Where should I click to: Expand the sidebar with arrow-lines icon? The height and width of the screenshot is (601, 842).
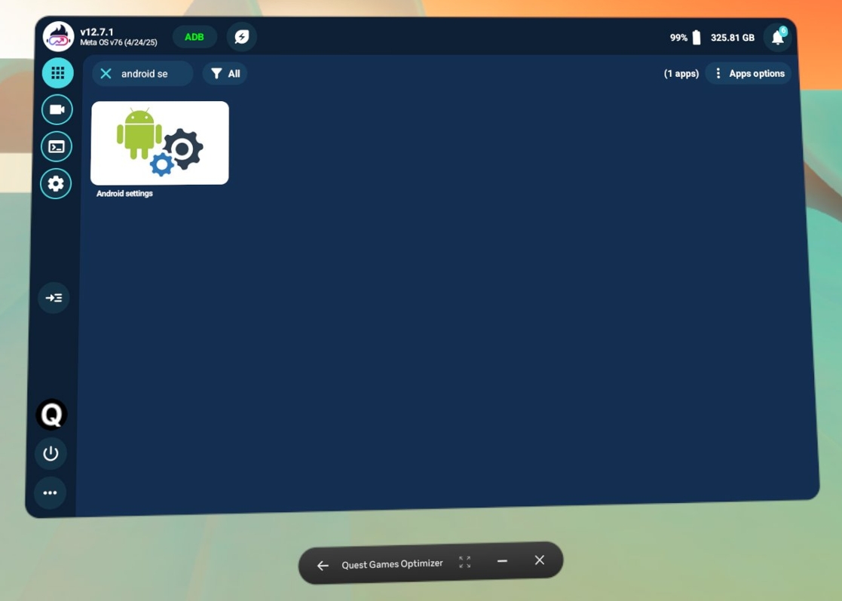point(54,298)
